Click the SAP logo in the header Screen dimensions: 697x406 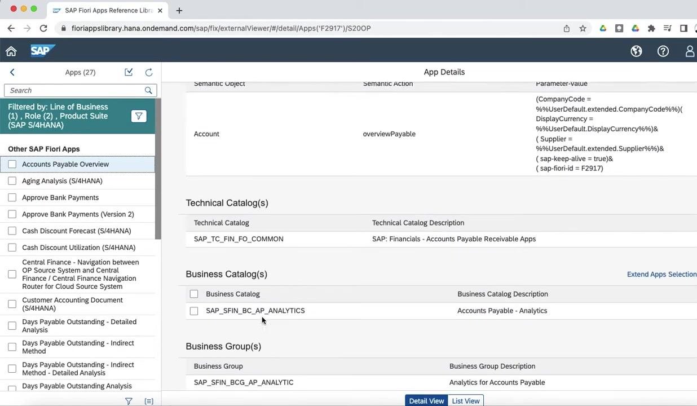click(x=42, y=51)
